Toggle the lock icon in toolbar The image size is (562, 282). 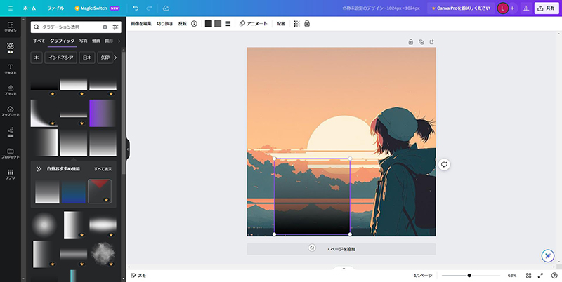click(x=307, y=24)
